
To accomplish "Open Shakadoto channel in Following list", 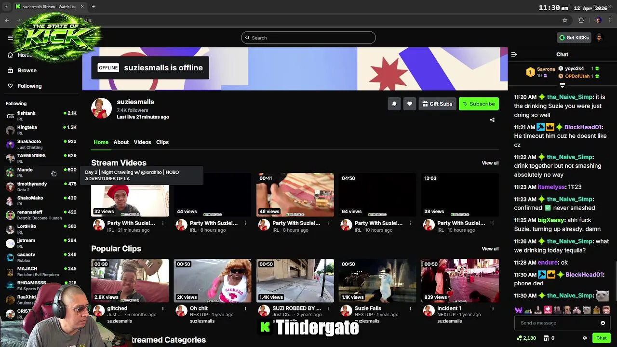I will point(41,144).
